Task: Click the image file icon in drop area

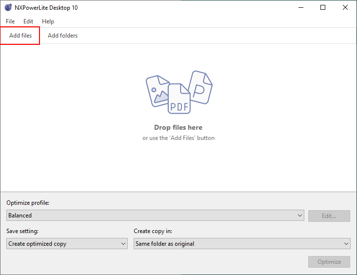Action: [x=157, y=91]
